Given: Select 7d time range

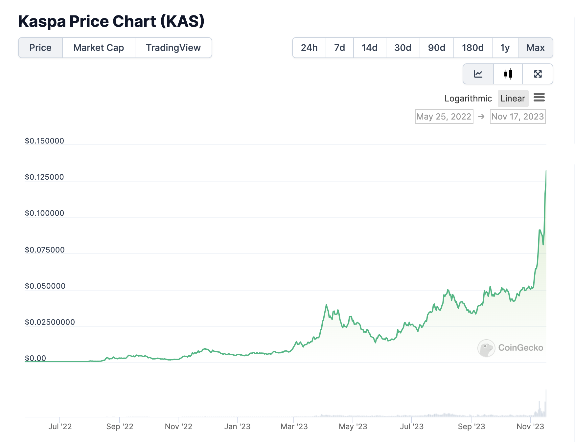Looking at the screenshot, I should tap(339, 48).
